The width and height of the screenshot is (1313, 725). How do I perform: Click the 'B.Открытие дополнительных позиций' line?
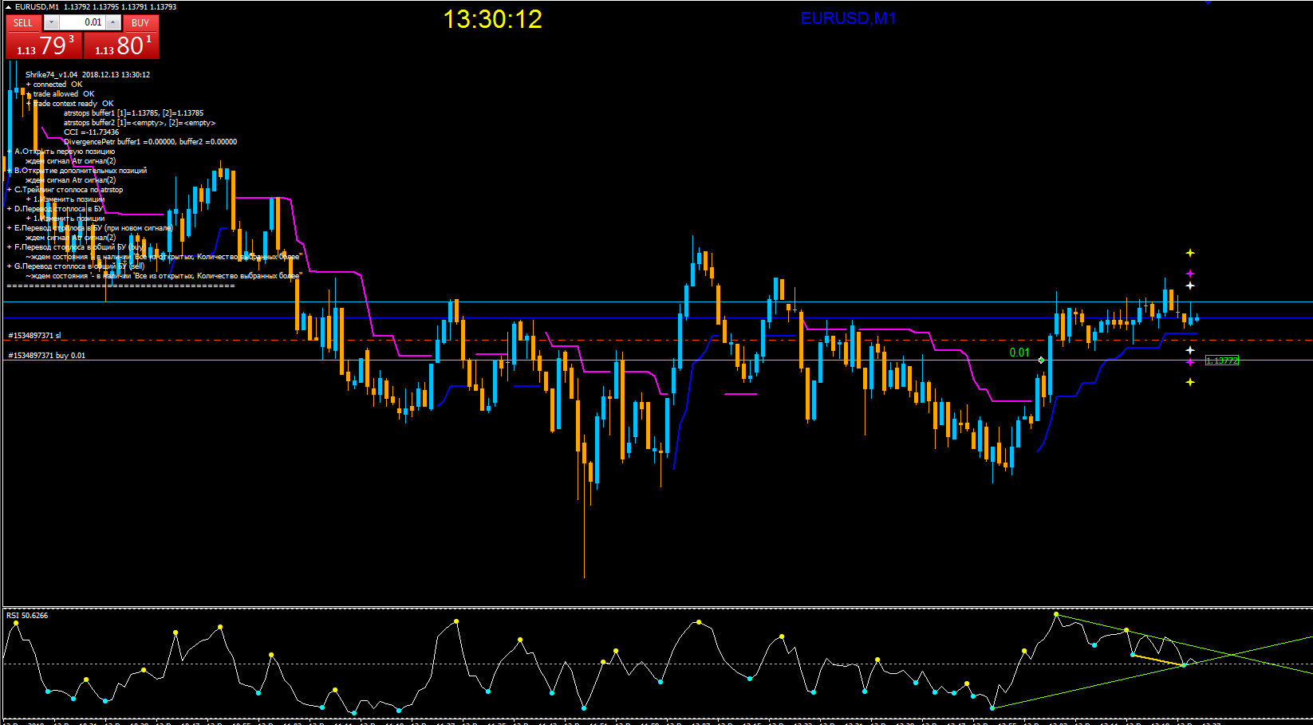point(77,171)
